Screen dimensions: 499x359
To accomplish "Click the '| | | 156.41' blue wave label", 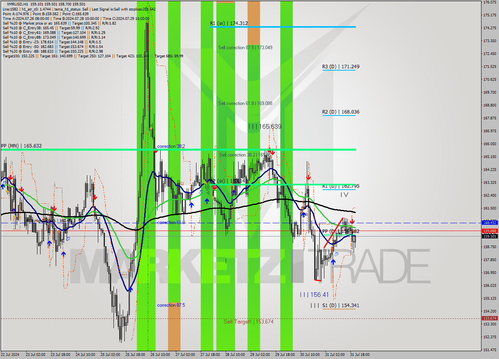I will pos(314,295).
